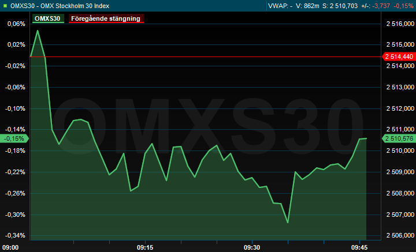416x252 pixels.
Task: Click the 0,06% label on left axis
Action: [x=16, y=24]
